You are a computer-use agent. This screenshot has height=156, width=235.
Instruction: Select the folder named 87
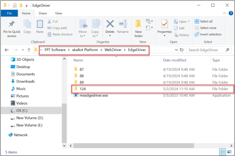click(x=153, y=69)
